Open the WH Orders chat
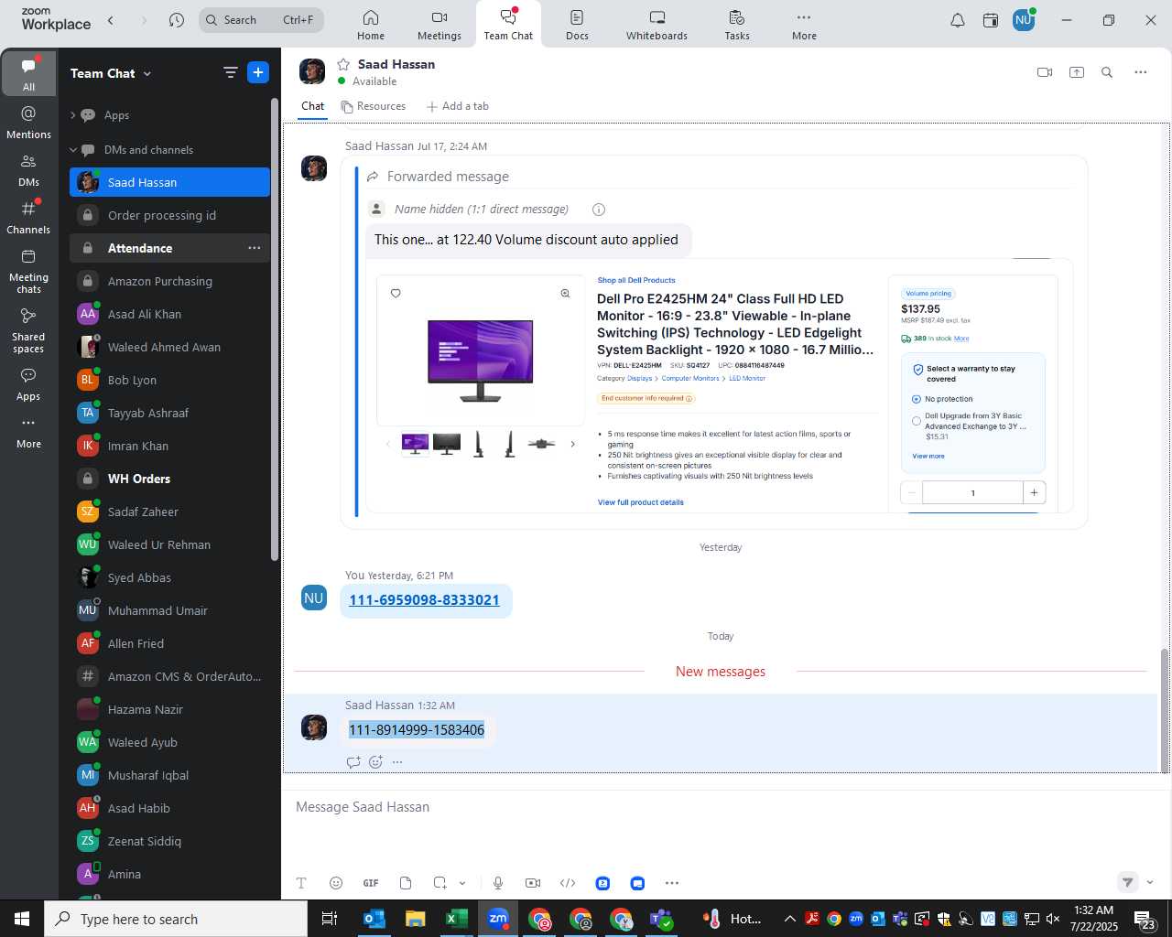 click(169, 479)
